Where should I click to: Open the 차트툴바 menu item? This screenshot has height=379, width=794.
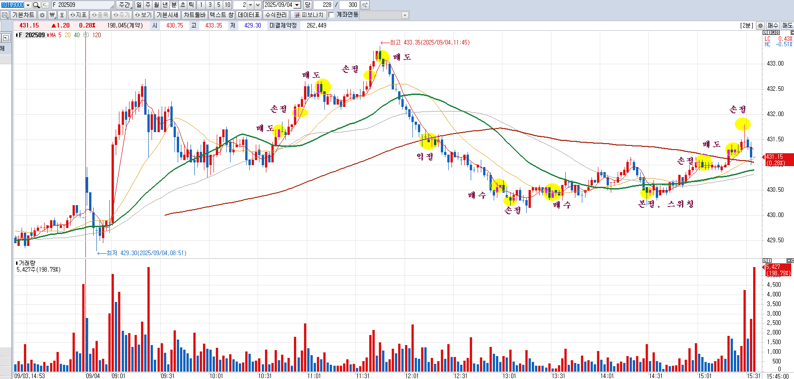(x=195, y=15)
